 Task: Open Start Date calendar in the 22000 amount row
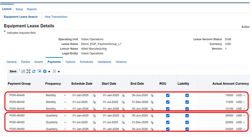[123, 122]
